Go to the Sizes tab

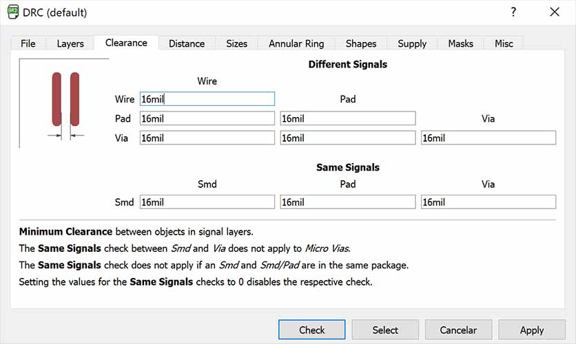[x=236, y=43]
